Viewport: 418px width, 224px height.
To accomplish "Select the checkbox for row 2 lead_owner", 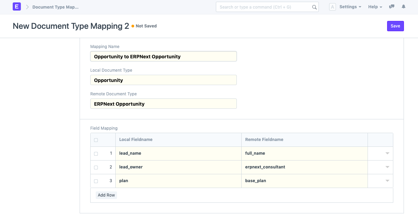I will (x=96, y=167).
